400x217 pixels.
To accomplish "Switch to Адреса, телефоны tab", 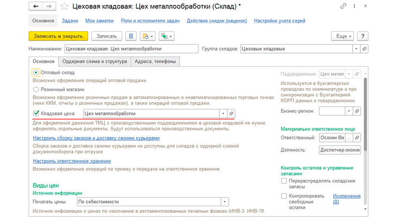I will [155, 61].
